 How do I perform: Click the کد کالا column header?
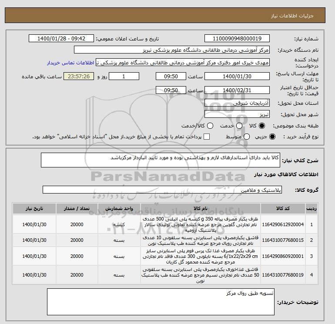click(283, 209)
